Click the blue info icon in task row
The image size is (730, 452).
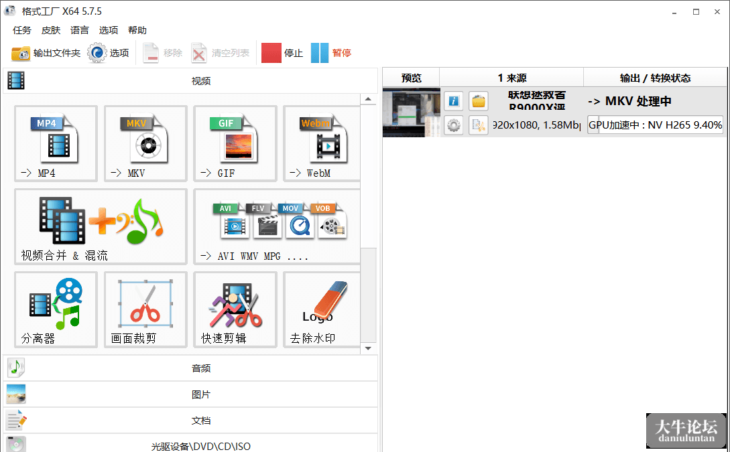(x=453, y=101)
